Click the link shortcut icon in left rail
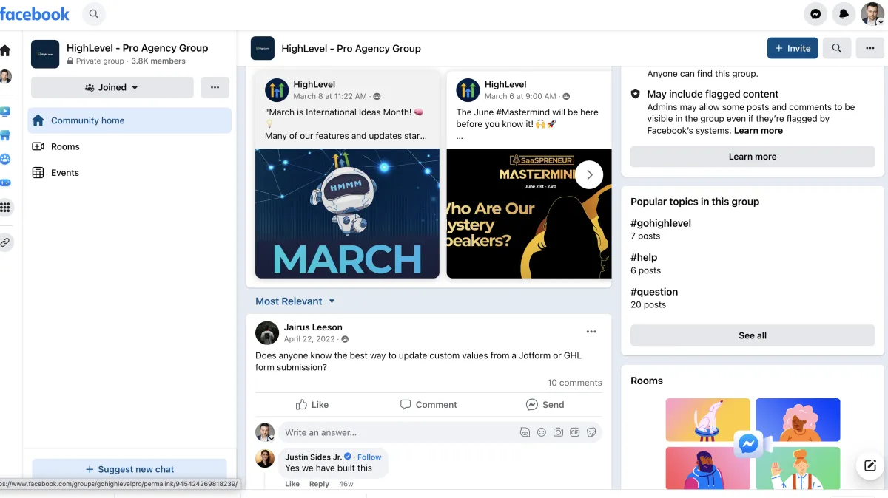Image resolution: width=888 pixels, height=498 pixels. point(5,242)
